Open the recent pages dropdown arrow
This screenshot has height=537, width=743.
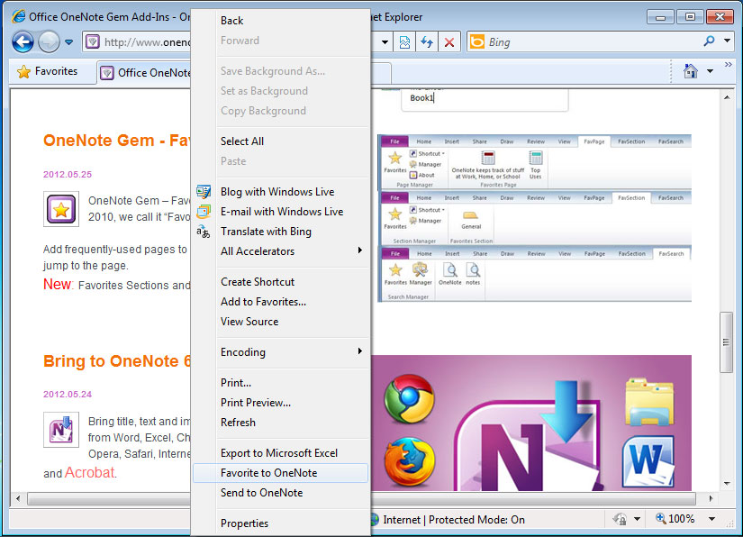[x=69, y=42]
